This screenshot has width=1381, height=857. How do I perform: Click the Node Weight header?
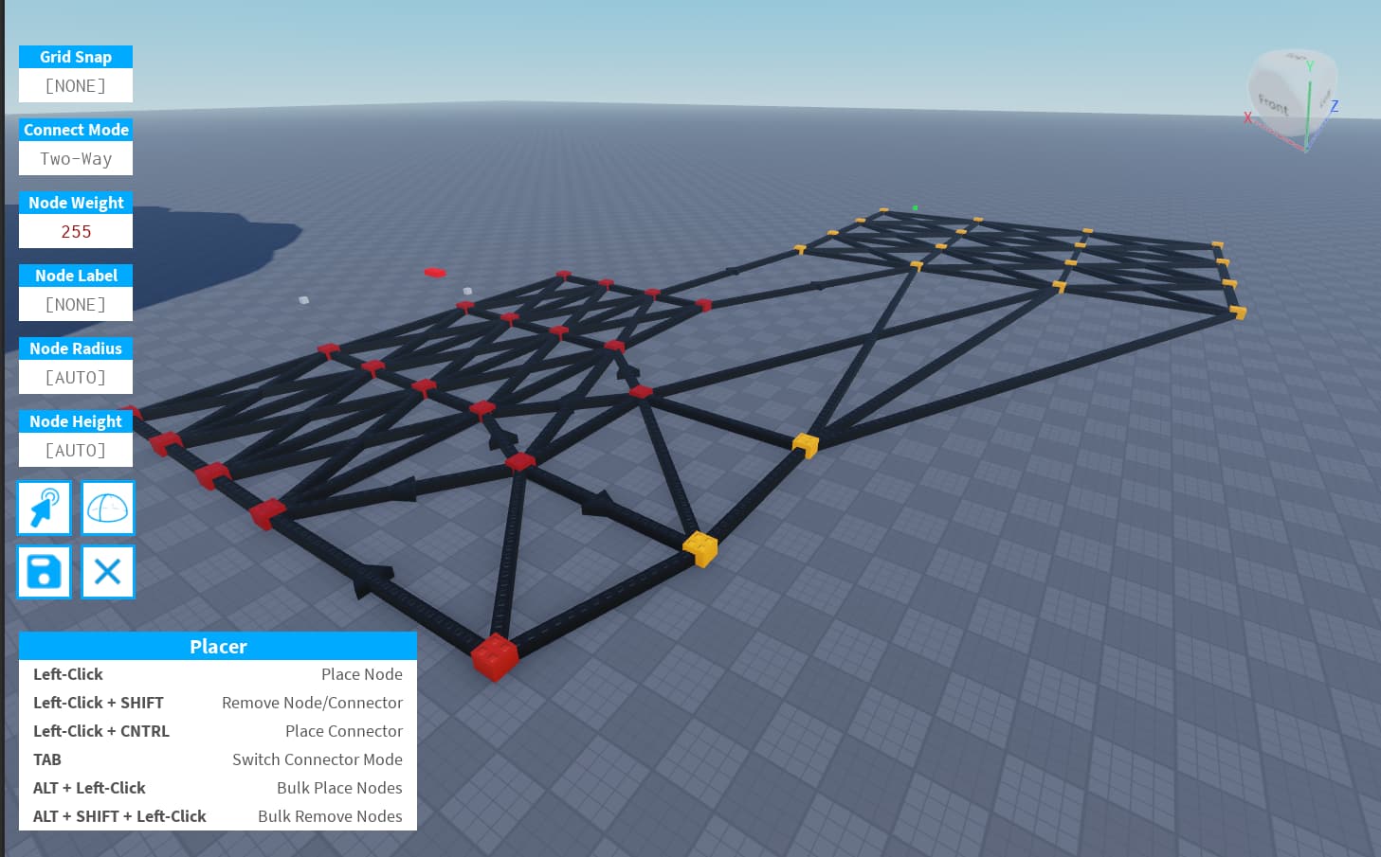click(x=76, y=203)
